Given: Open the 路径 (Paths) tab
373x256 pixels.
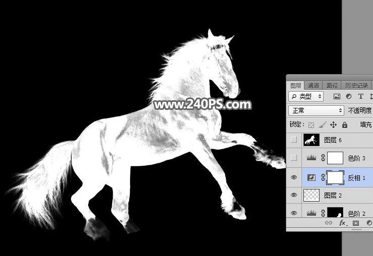Looking at the screenshot, I should point(332,86).
